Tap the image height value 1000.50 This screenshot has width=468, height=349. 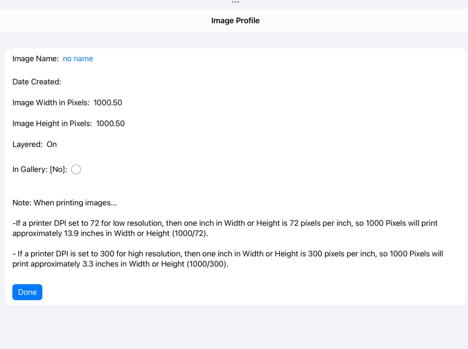click(110, 124)
